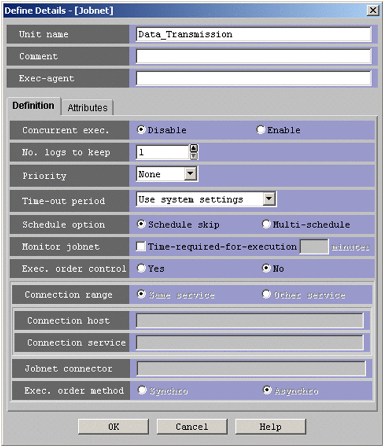Open the Priority dropdown

point(190,174)
